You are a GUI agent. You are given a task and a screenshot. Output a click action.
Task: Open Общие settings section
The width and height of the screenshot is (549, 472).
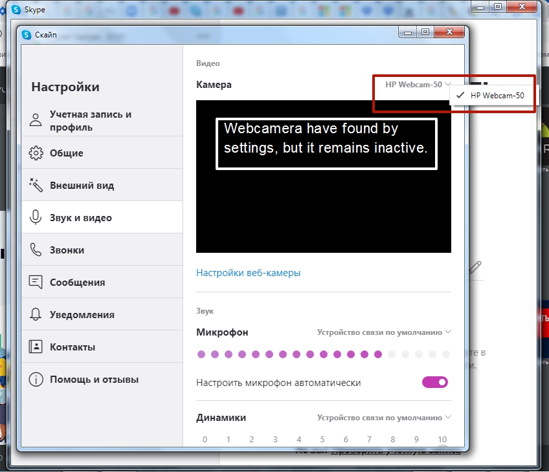pos(102,153)
